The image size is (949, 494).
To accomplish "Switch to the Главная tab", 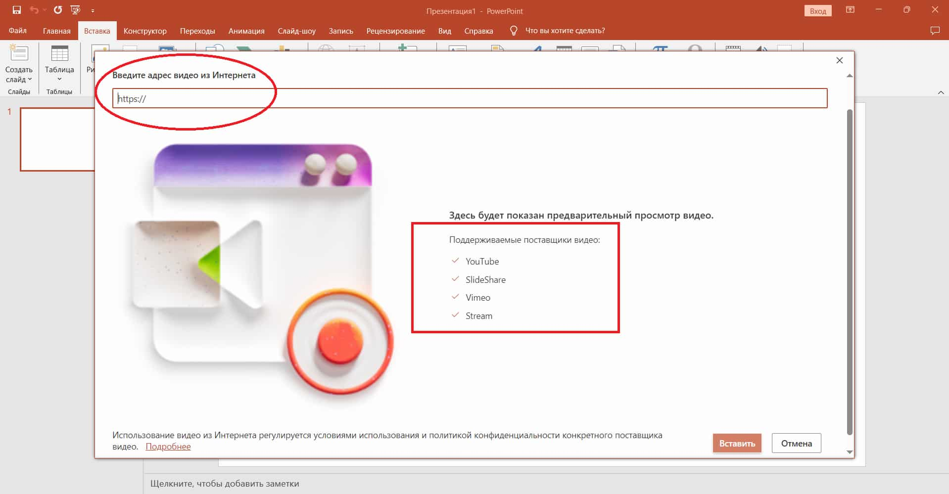I will point(56,31).
